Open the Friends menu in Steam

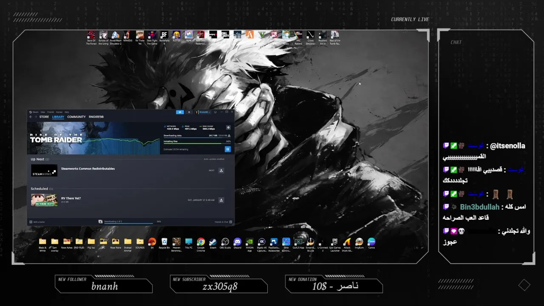[x=51, y=112]
